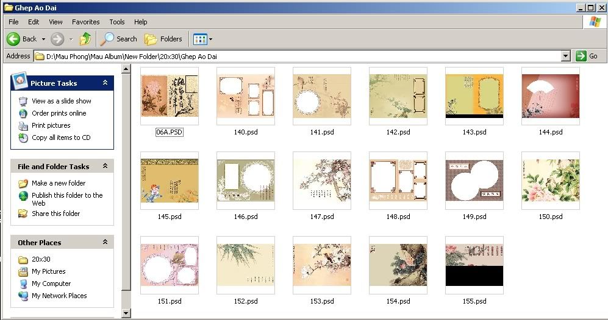
Task: Open the Help menu
Action: point(140,22)
